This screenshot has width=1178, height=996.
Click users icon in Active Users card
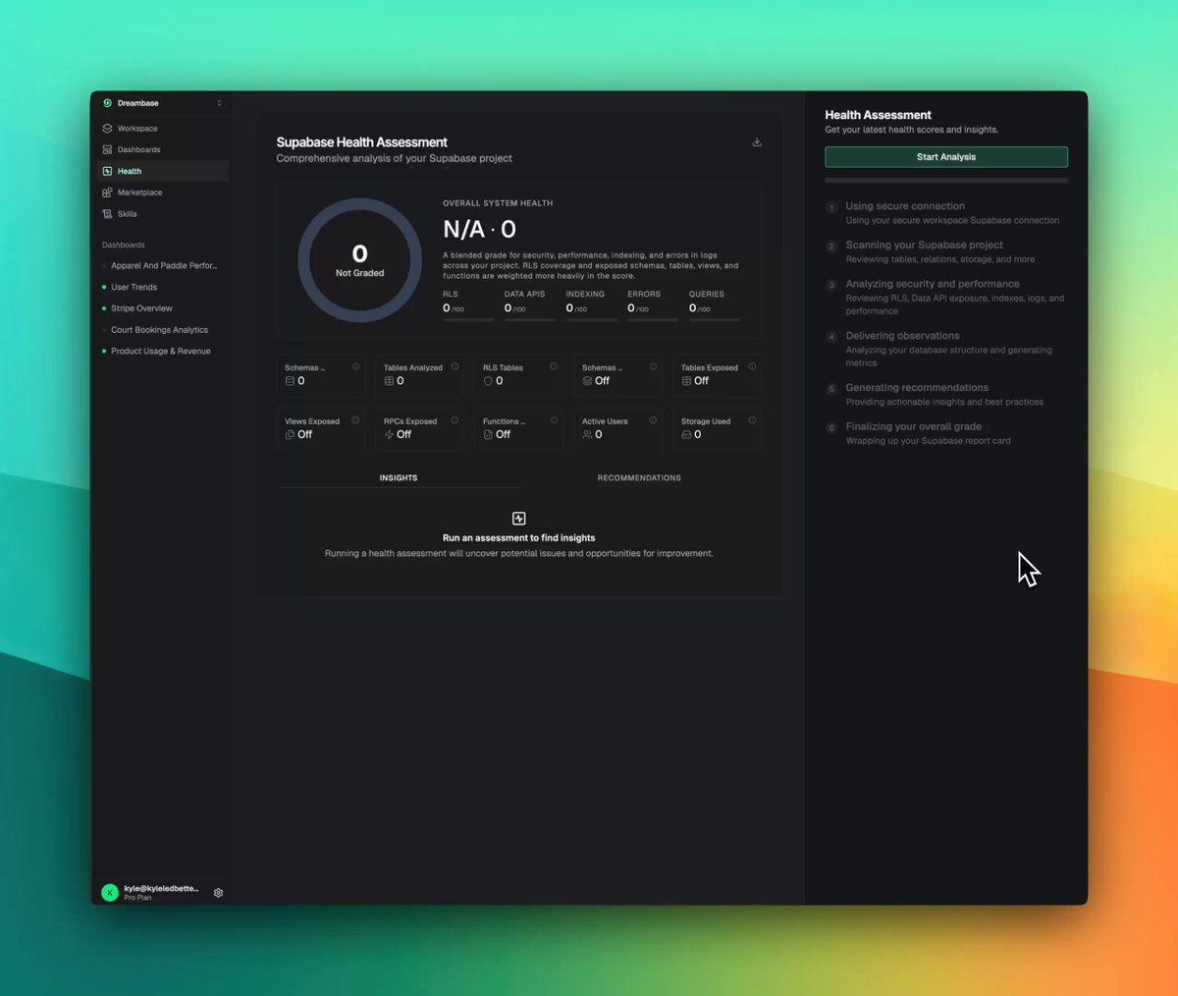587,434
